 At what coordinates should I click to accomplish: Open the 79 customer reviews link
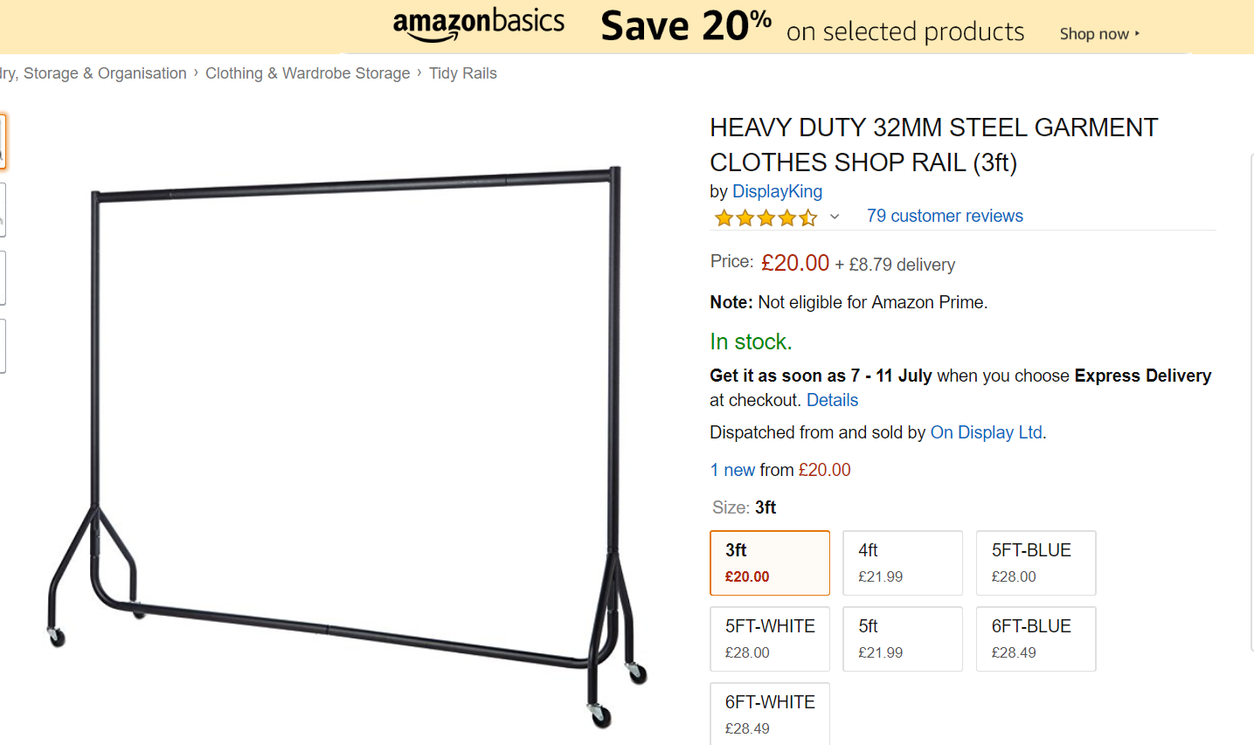[x=945, y=216]
